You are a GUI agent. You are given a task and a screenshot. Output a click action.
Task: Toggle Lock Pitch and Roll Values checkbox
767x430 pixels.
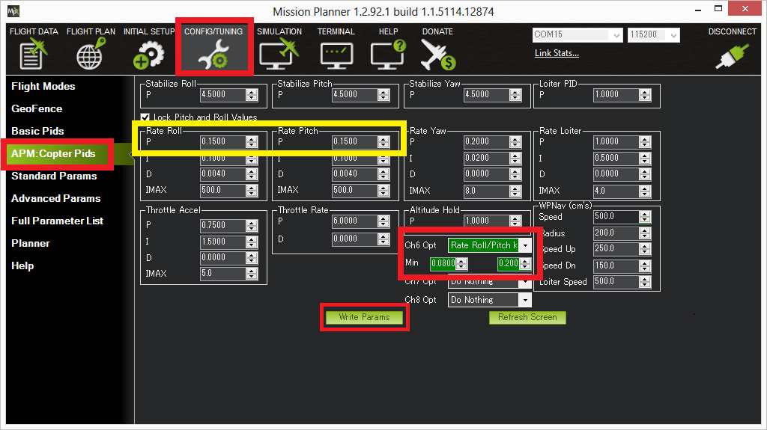pos(145,117)
